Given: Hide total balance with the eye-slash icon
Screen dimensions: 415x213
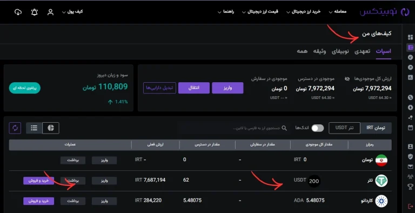Looking at the screenshot, I should click(347, 79).
